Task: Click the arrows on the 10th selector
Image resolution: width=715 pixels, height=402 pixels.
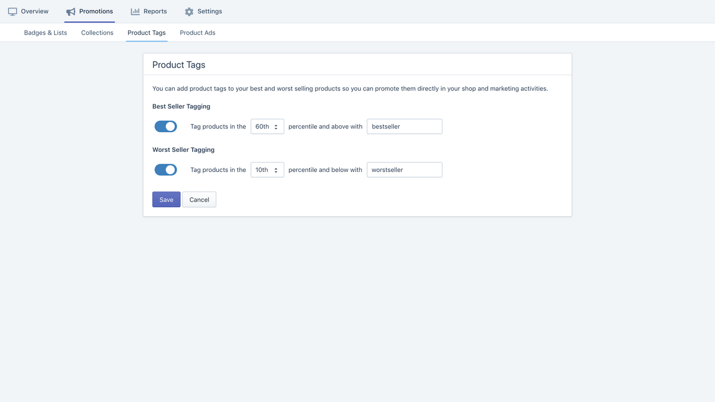Action: (x=276, y=170)
